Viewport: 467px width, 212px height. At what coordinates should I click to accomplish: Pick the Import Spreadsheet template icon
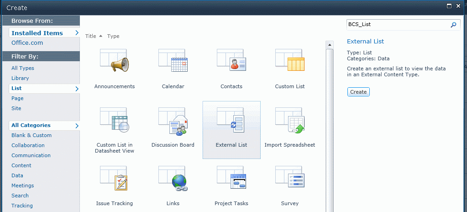click(290, 120)
